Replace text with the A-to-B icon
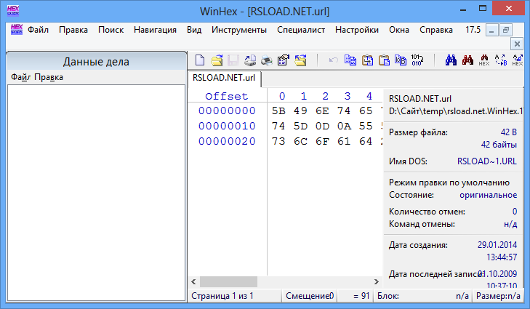 coord(501,60)
